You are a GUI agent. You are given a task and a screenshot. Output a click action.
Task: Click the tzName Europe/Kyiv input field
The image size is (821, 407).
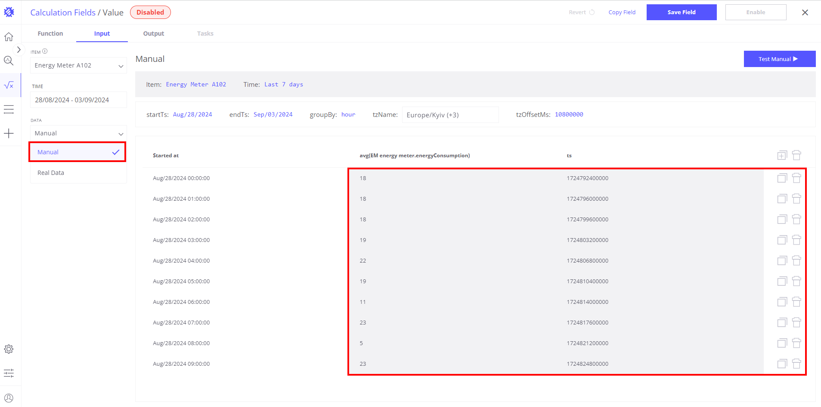tap(450, 115)
